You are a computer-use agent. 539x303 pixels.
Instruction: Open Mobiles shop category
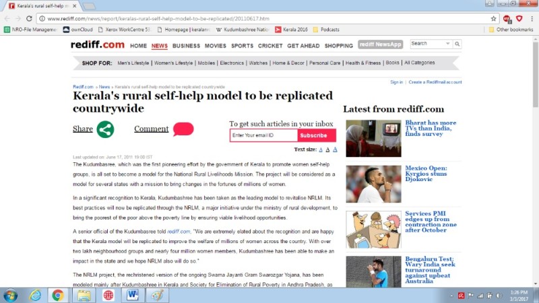tap(206, 63)
